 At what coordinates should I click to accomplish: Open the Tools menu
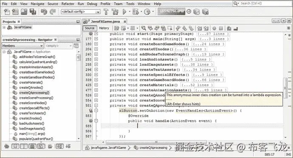tap(130, 4)
